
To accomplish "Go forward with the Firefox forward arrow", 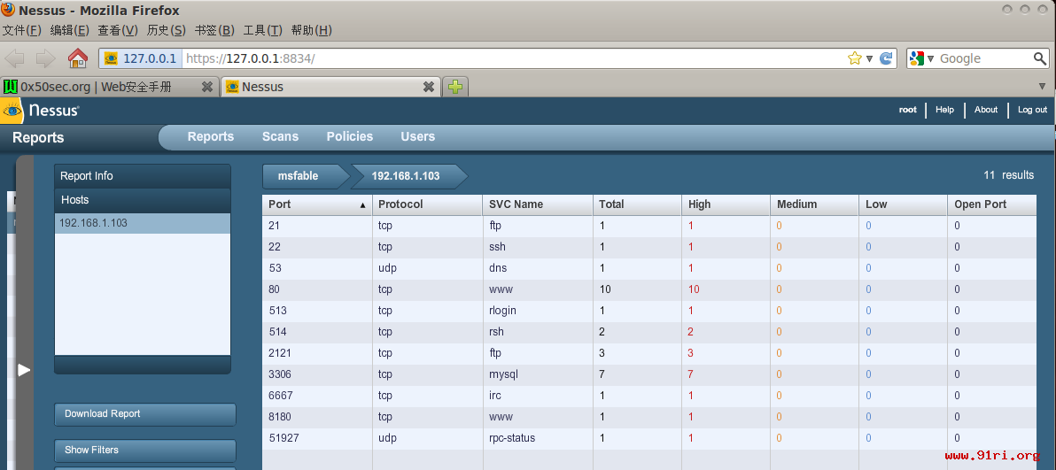I will [45, 58].
